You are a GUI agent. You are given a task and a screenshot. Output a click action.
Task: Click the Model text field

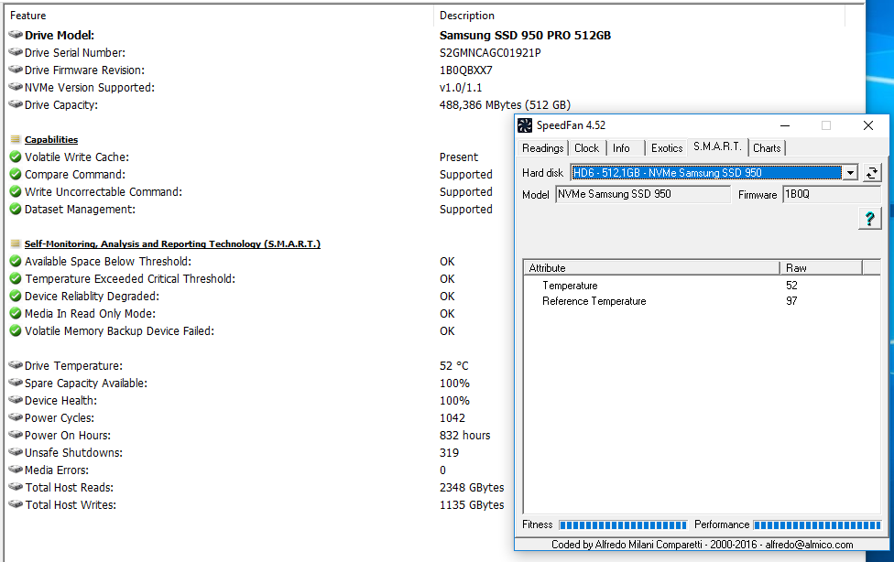click(643, 194)
